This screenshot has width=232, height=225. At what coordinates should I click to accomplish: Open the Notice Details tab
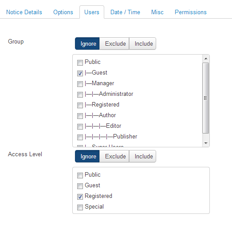click(24, 12)
